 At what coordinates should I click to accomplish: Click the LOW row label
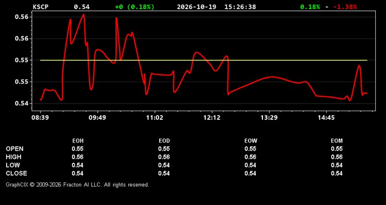13,165
